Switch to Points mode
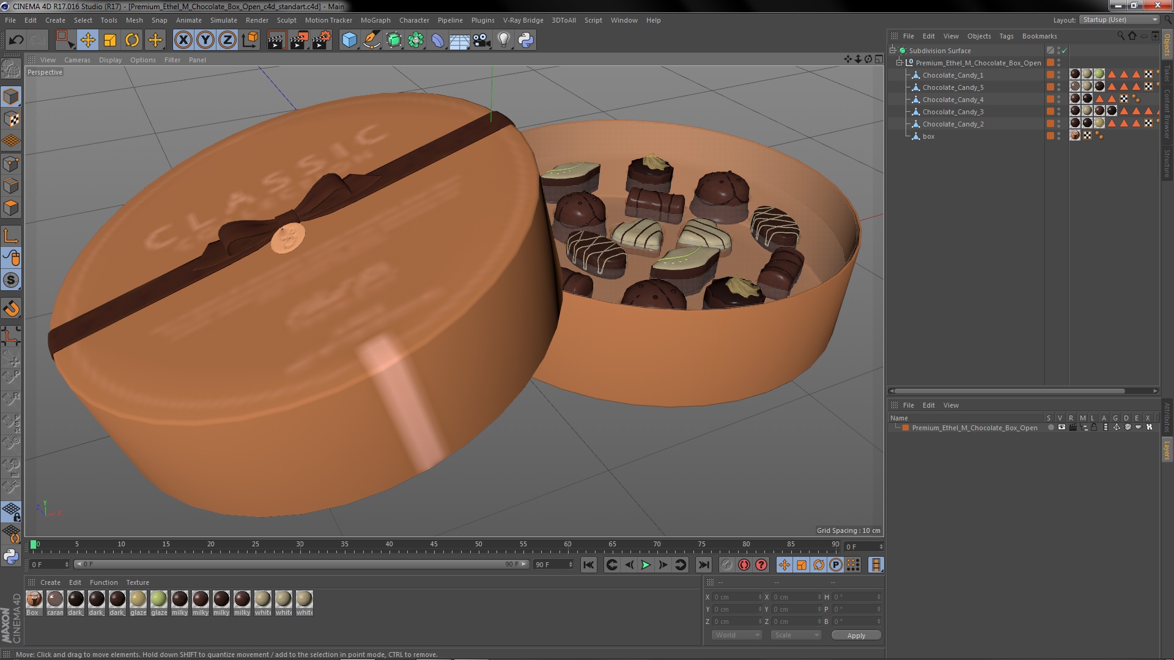1174x660 pixels. (11, 164)
